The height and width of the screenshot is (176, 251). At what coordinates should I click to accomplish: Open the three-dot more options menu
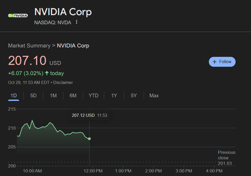tap(77, 22)
